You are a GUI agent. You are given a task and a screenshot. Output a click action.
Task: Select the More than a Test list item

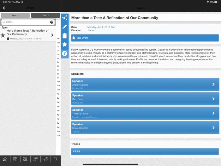point(28,35)
